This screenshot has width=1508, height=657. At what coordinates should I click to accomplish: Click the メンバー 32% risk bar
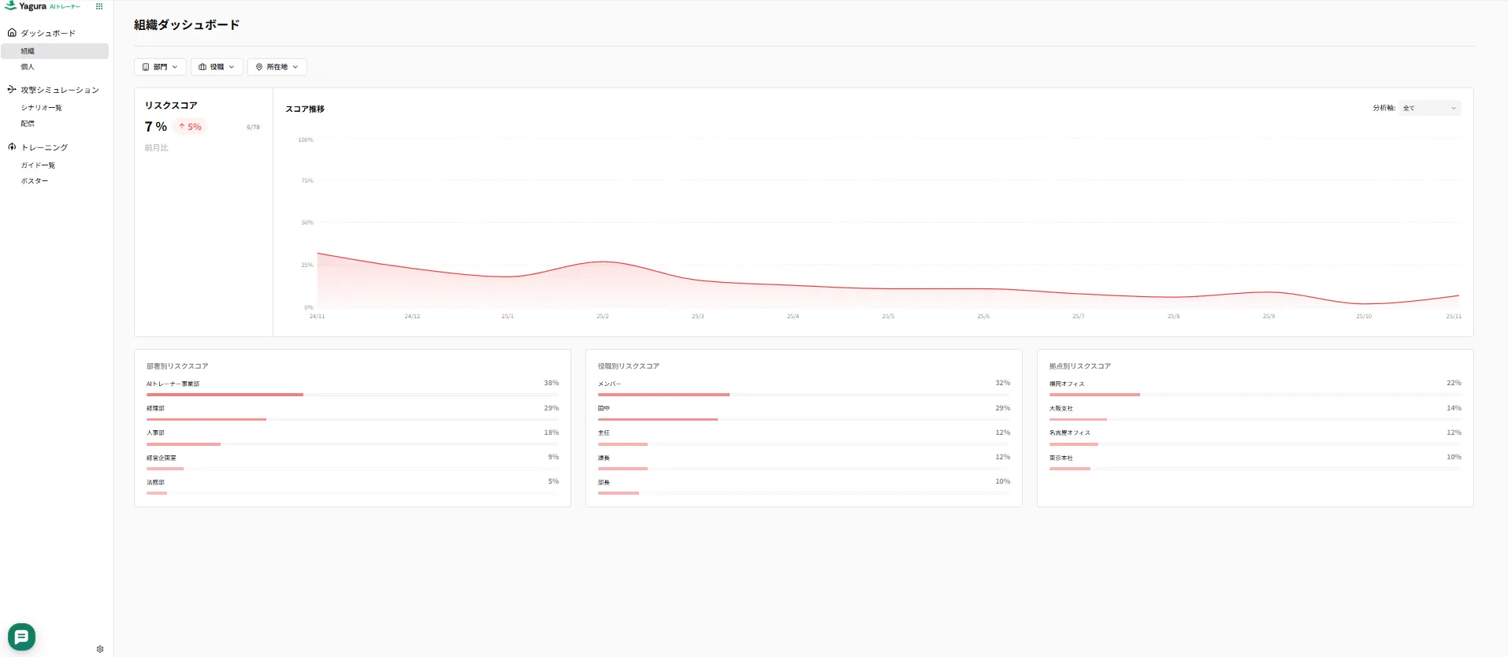click(x=663, y=394)
